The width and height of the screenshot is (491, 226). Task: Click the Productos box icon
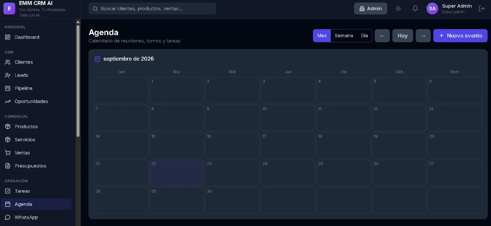pyautogui.click(x=8, y=126)
